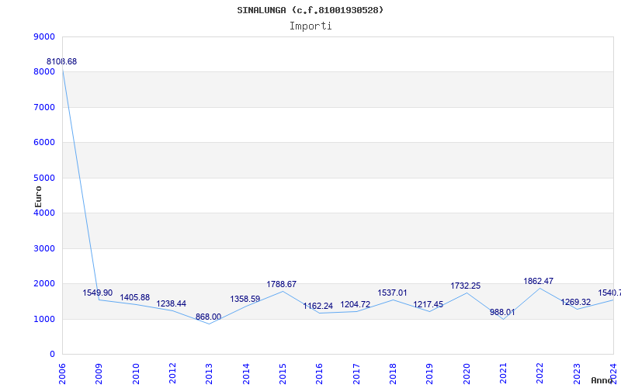Click the Importi subtitle
This screenshot has width=621, height=388.
pos(310,26)
